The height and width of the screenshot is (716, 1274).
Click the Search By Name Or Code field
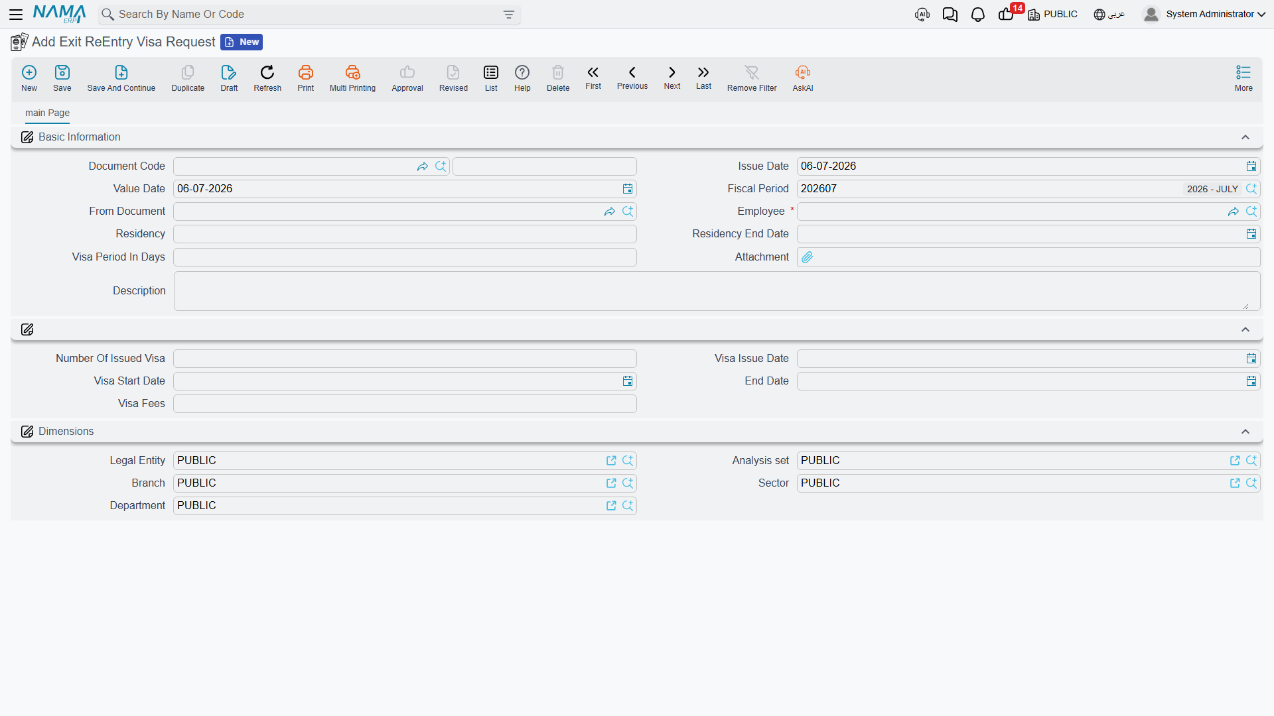[x=309, y=15]
